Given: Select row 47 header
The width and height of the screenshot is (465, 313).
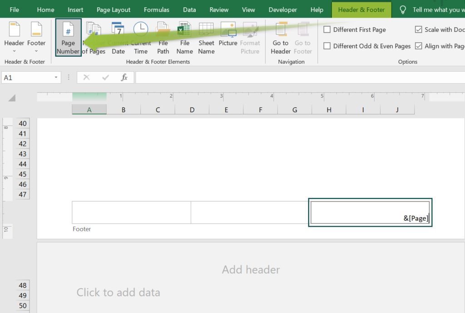Looking at the screenshot, I should 23,194.
